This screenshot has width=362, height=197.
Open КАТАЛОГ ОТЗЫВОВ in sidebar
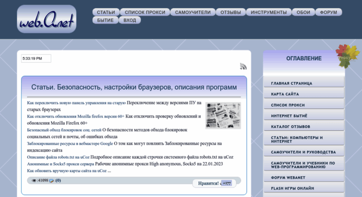pyautogui.click(x=304, y=126)
